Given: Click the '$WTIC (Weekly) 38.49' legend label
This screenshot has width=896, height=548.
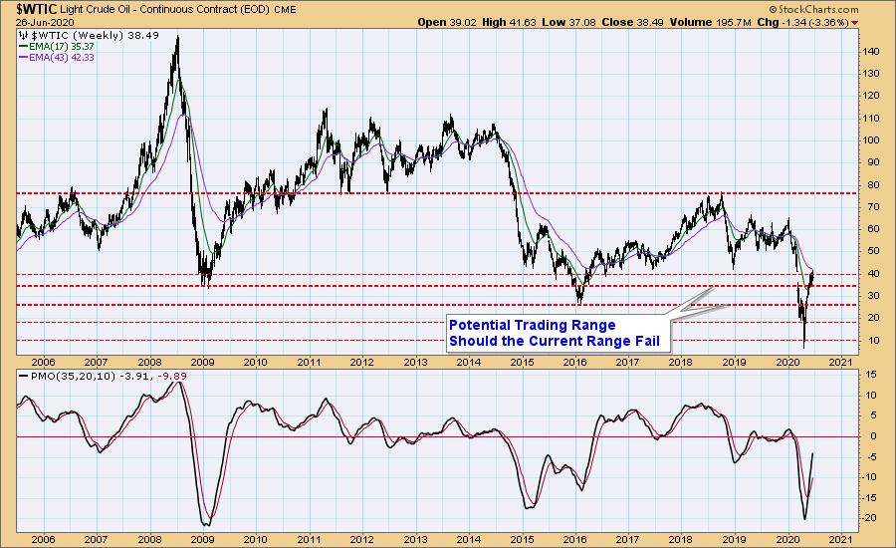Looking at the screenshot, I should [x=95, y=36].
